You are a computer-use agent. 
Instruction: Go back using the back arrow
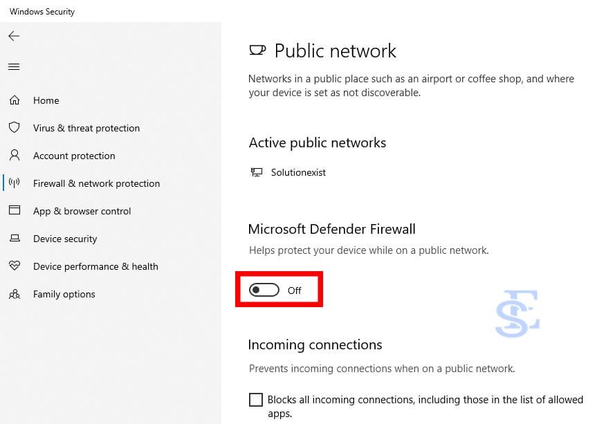[x=14, y=36]
